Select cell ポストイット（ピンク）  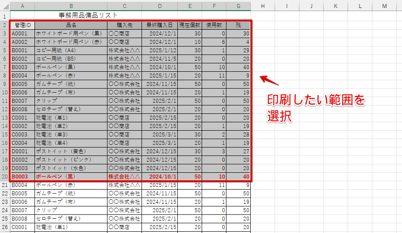(71, 160)
